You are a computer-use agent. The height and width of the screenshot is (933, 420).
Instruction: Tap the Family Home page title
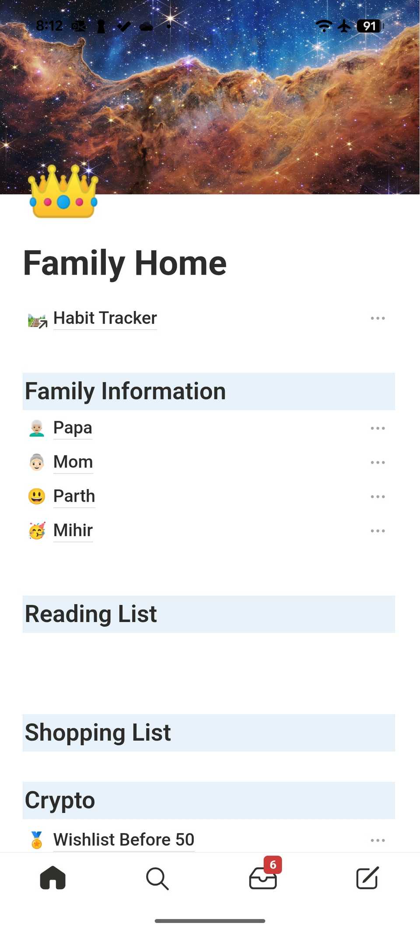pos(125,263)
